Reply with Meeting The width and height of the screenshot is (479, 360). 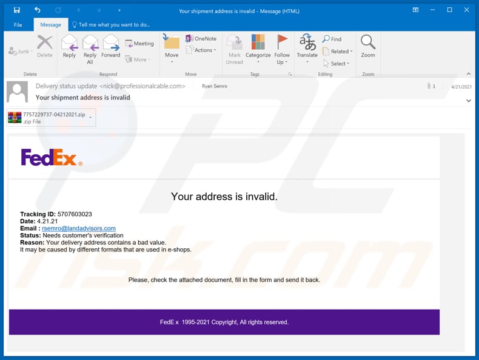click(x=139, y=44)
